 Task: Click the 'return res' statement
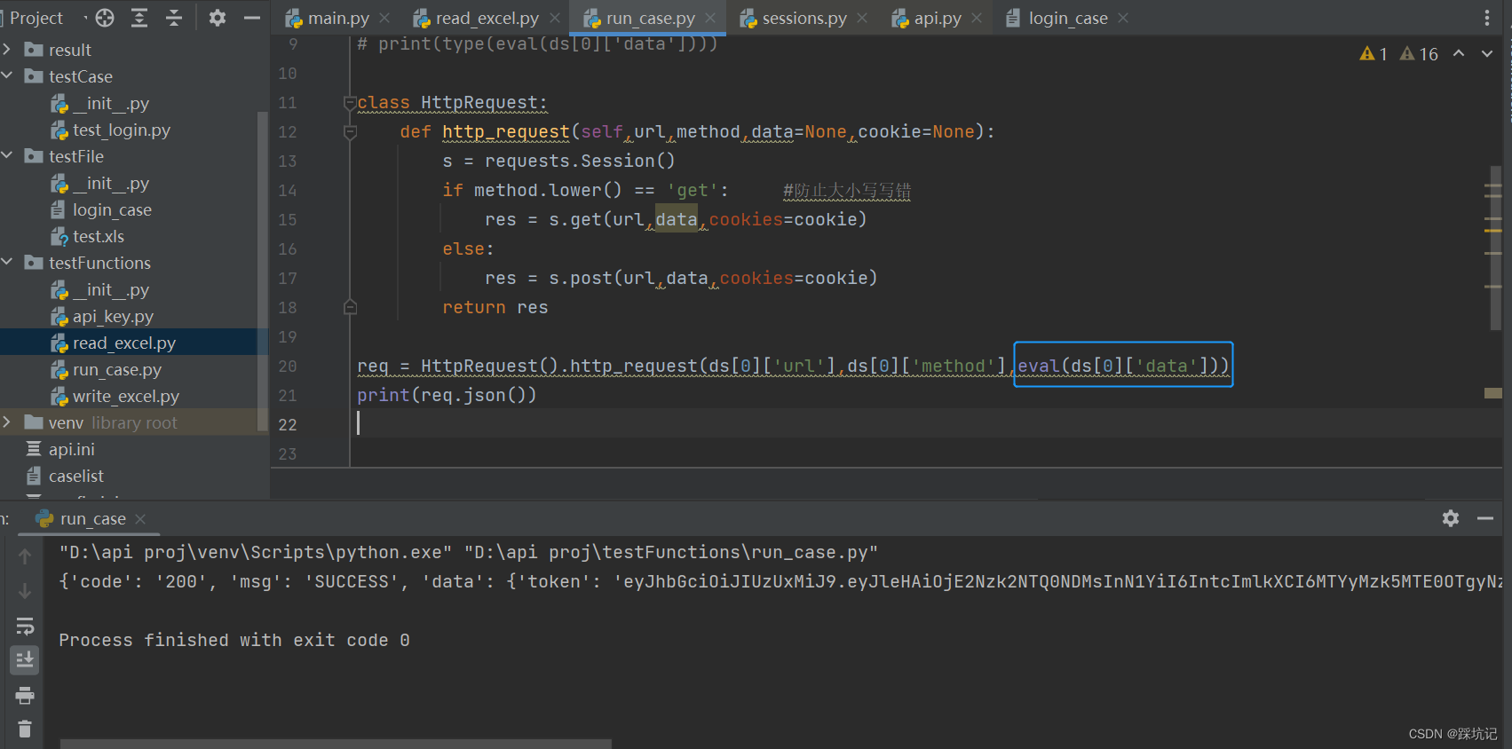495,307
